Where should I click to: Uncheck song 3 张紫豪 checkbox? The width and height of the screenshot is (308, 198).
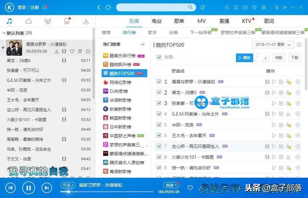pos(159,103)
